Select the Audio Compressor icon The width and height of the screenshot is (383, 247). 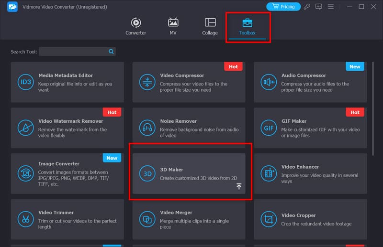(268, 82)
